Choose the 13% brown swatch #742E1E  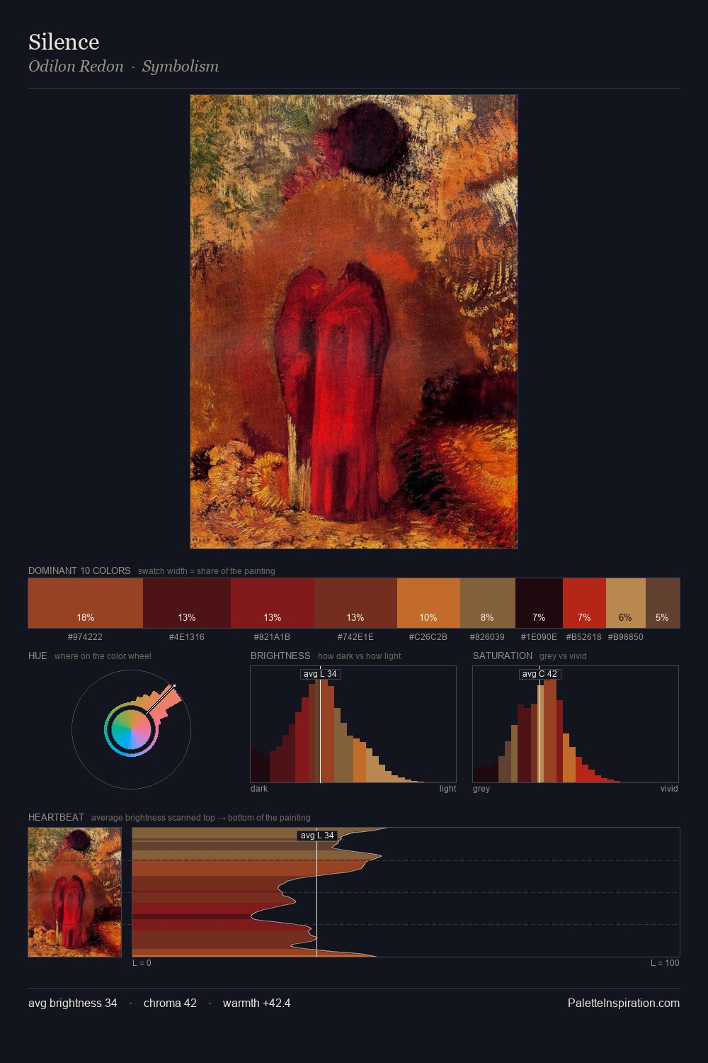point(355,603)
